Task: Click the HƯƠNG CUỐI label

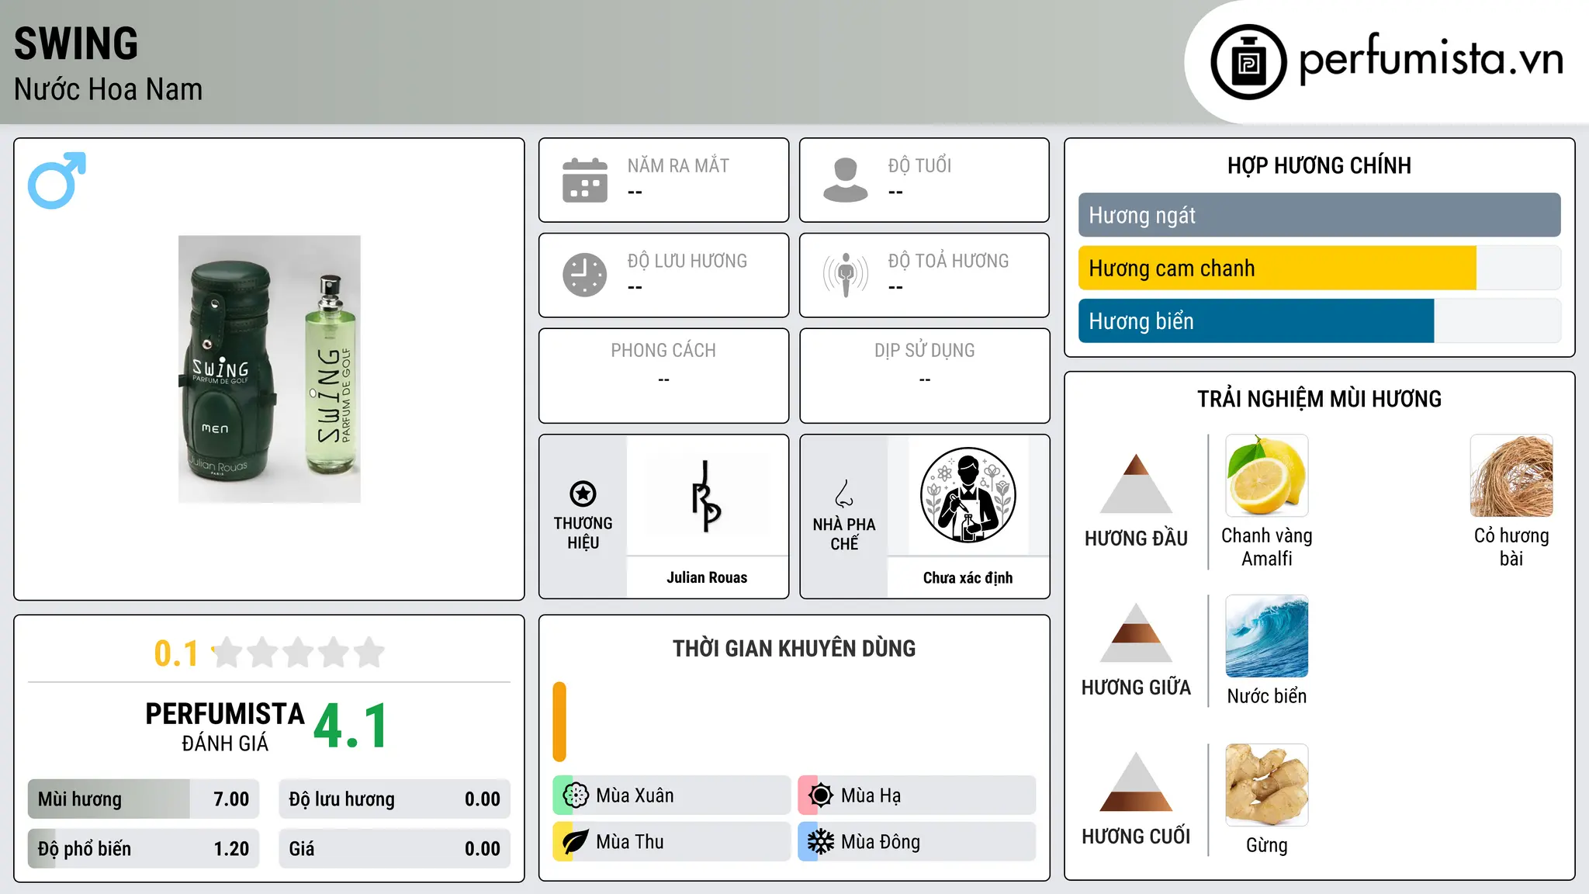Action: [x=1137, y=837]
